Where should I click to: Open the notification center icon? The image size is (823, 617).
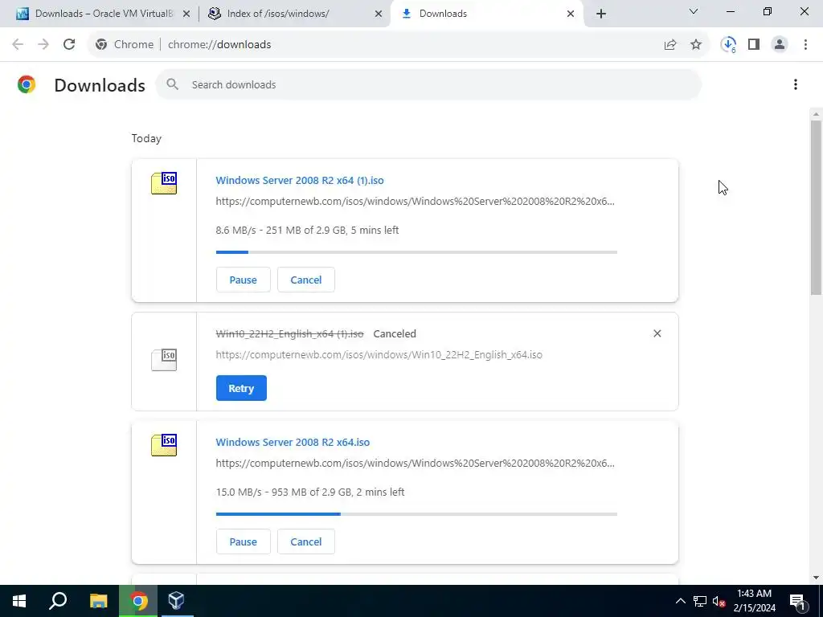pyautogui.click(x=797, y=601)
